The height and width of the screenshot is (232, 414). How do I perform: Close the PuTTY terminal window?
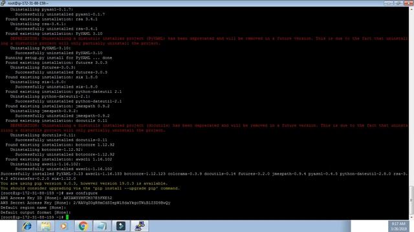point(408,3)
